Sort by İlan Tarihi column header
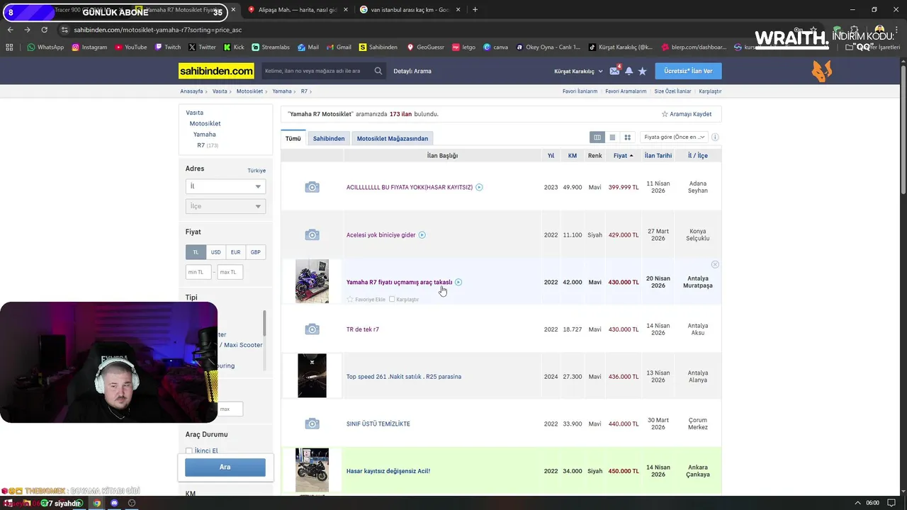 point(658,156)
